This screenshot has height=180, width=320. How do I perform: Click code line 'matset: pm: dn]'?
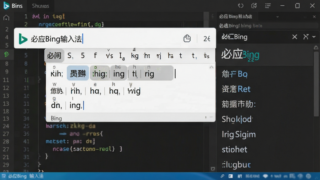tap(70, 141)
